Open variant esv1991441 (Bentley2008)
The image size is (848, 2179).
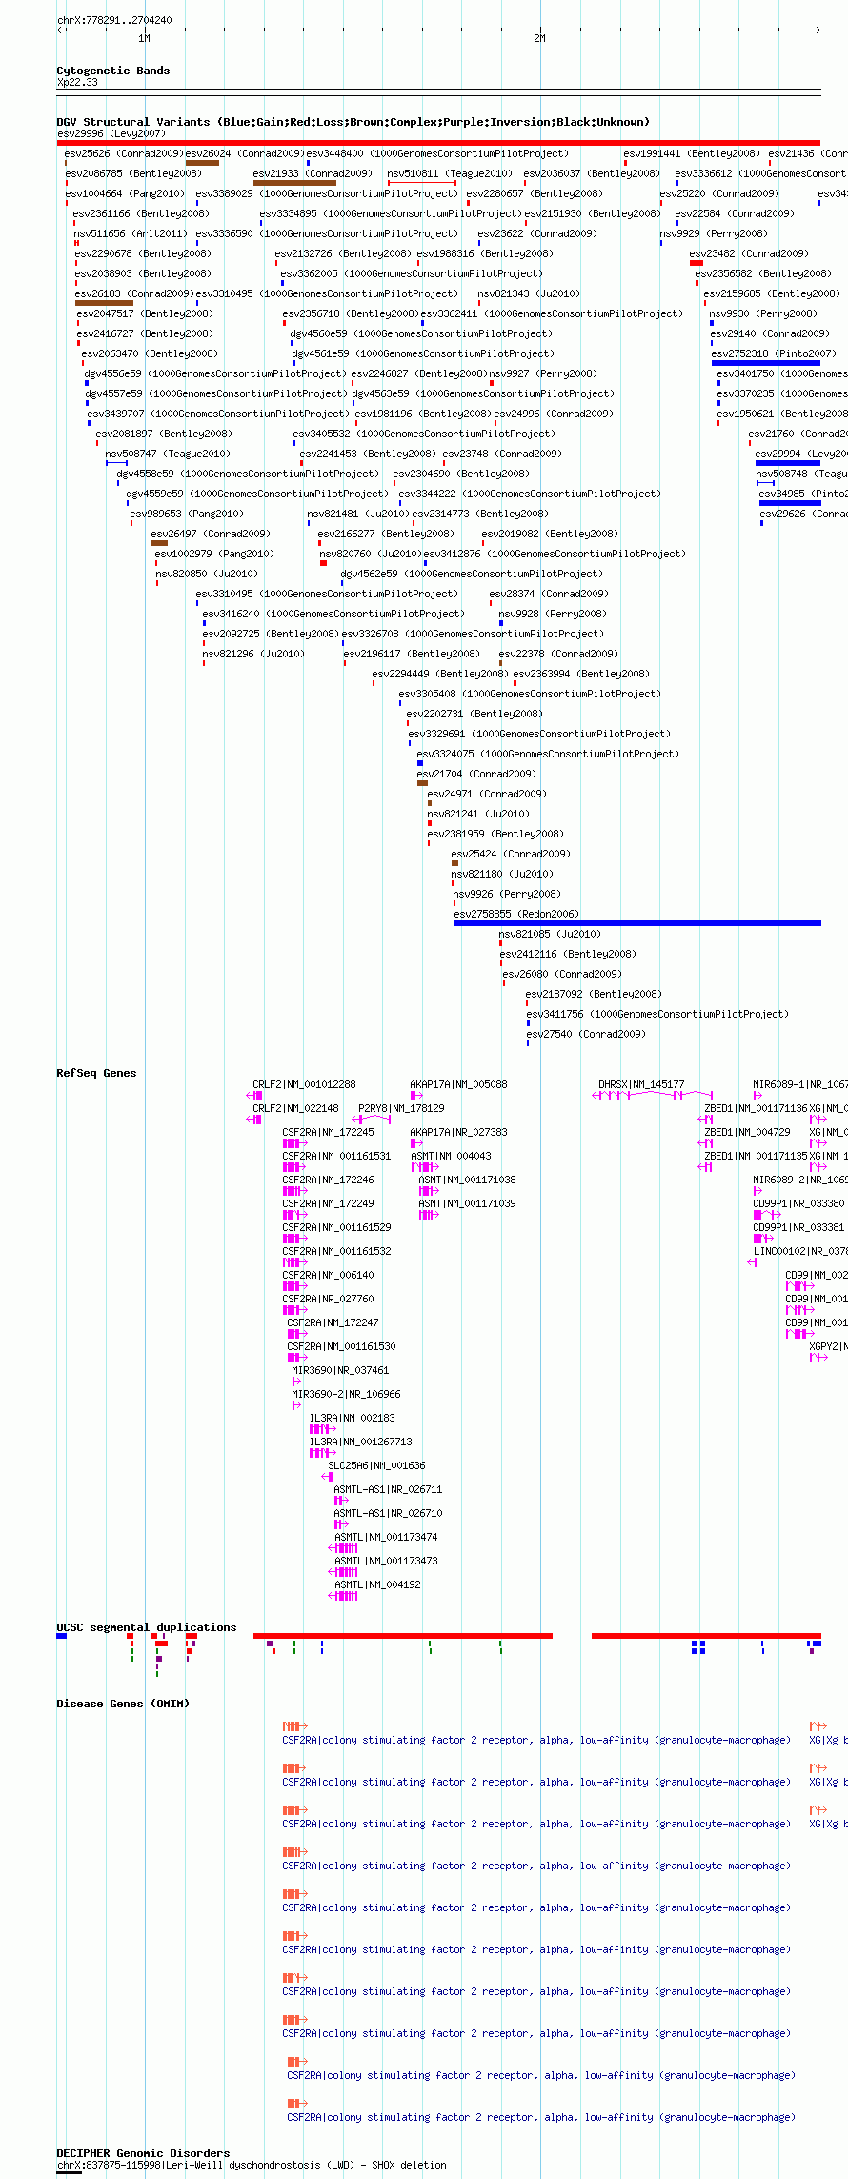[x=692, y=153]
